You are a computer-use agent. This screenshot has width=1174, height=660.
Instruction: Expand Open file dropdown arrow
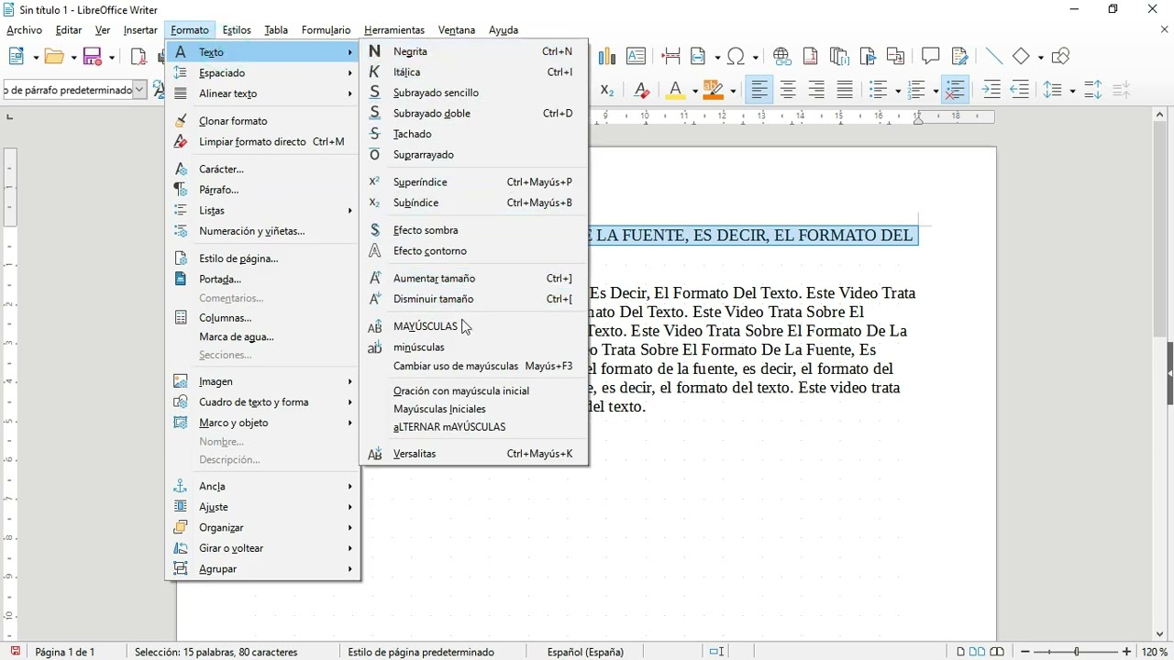(73, 57)
